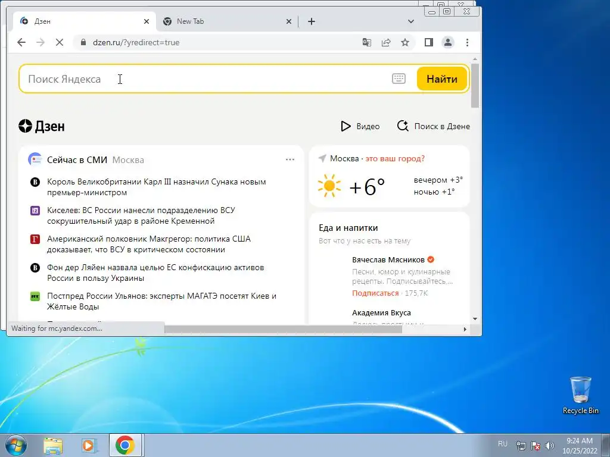The image size is (610, 457).
Task: Click the vertical scrollbar thumb of the page
Action: [475, 86]
